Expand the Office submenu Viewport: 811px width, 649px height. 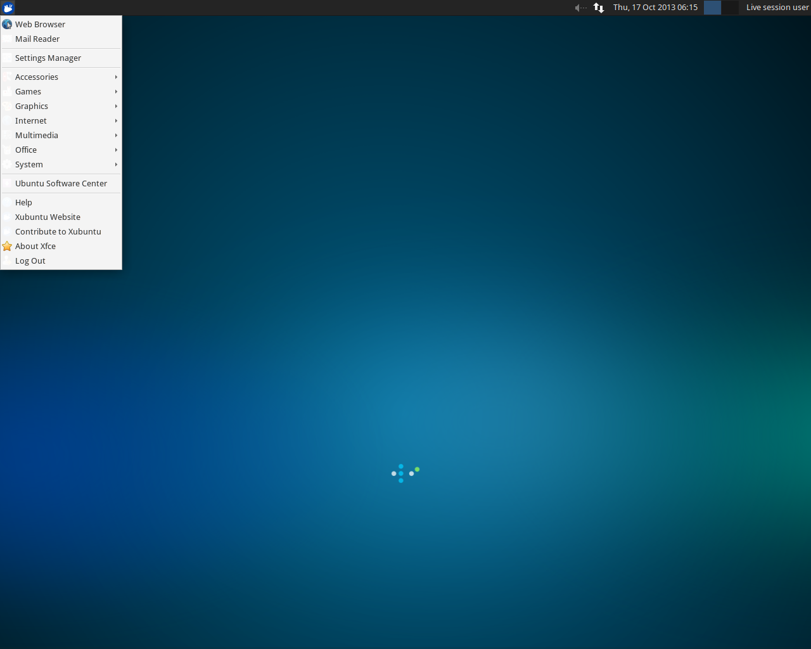pyautogui.click(x=61, y=150)
